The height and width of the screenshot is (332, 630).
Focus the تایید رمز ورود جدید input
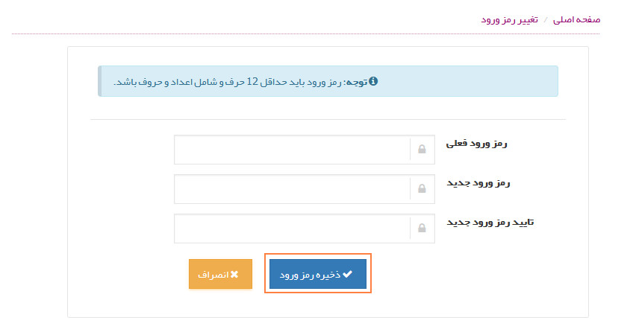coord(292,229)
